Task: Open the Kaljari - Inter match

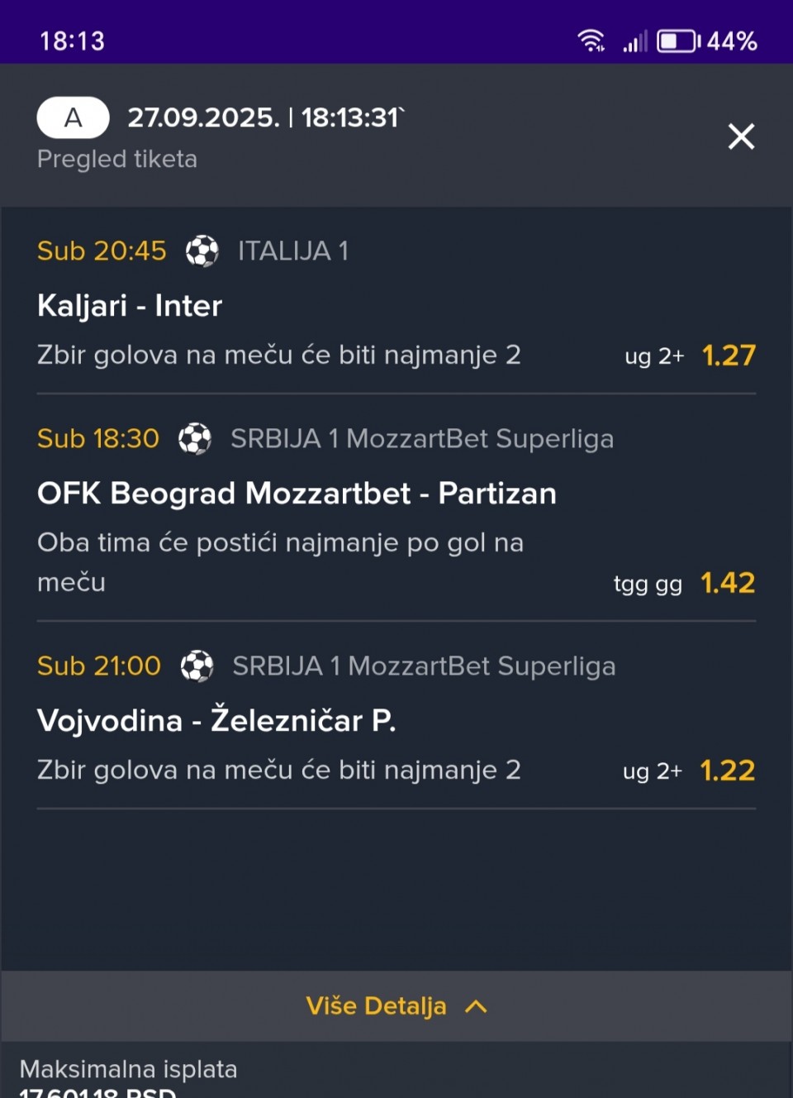Action: 130,306
